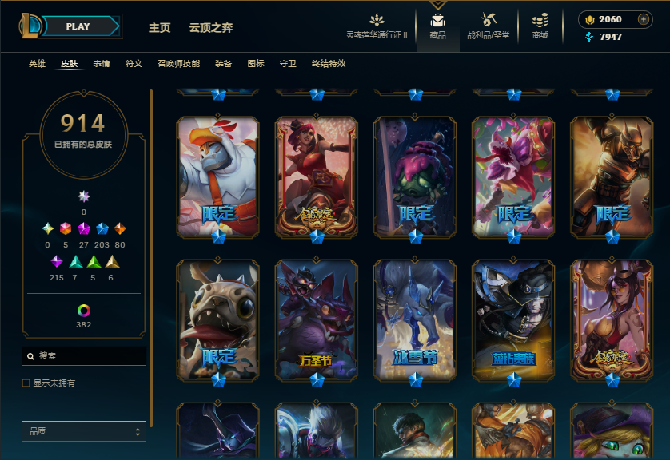Click the skin list vertical scrollbar
This screenshot has height=460, width=670.
point(151,258)
